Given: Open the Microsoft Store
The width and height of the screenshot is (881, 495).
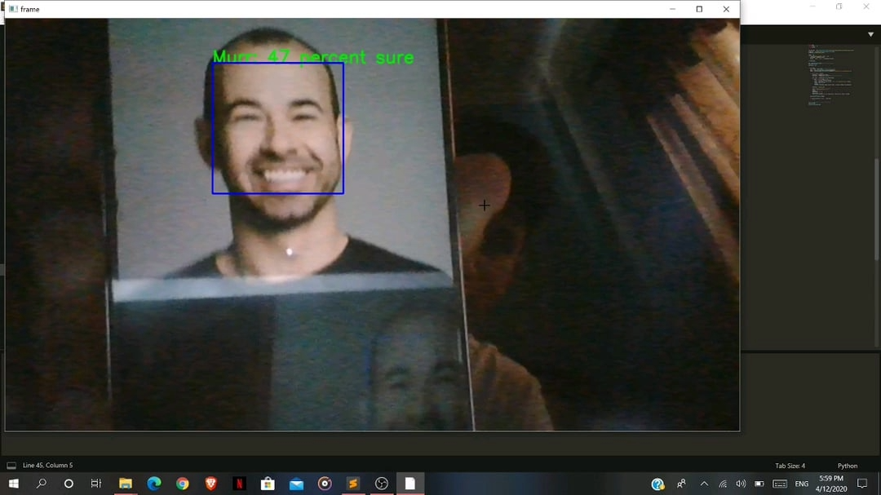Looking at the screenshot, I should tap(268, 484).
